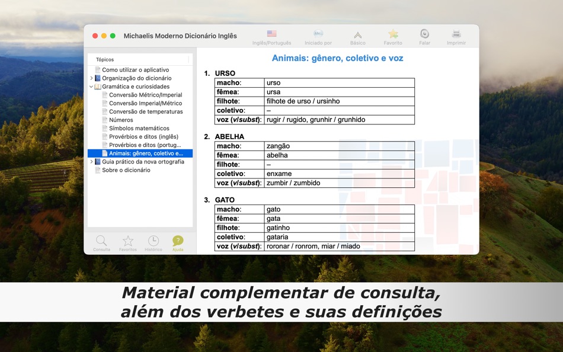Click the ABELHA section heading
563x352 pixels.
[x=229, y=136]
